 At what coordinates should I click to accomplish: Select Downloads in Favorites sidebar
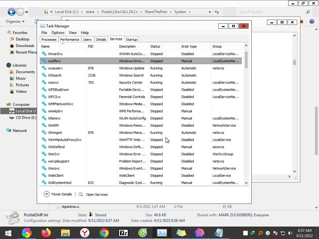click(25, 46)
